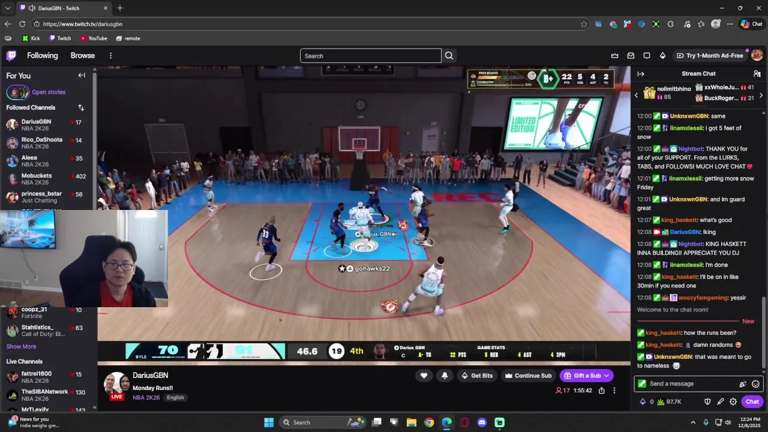The width and height of the screenshot is (768, 432).
Task: Open the Windows Start menu
Action: (x=269, y=422)
